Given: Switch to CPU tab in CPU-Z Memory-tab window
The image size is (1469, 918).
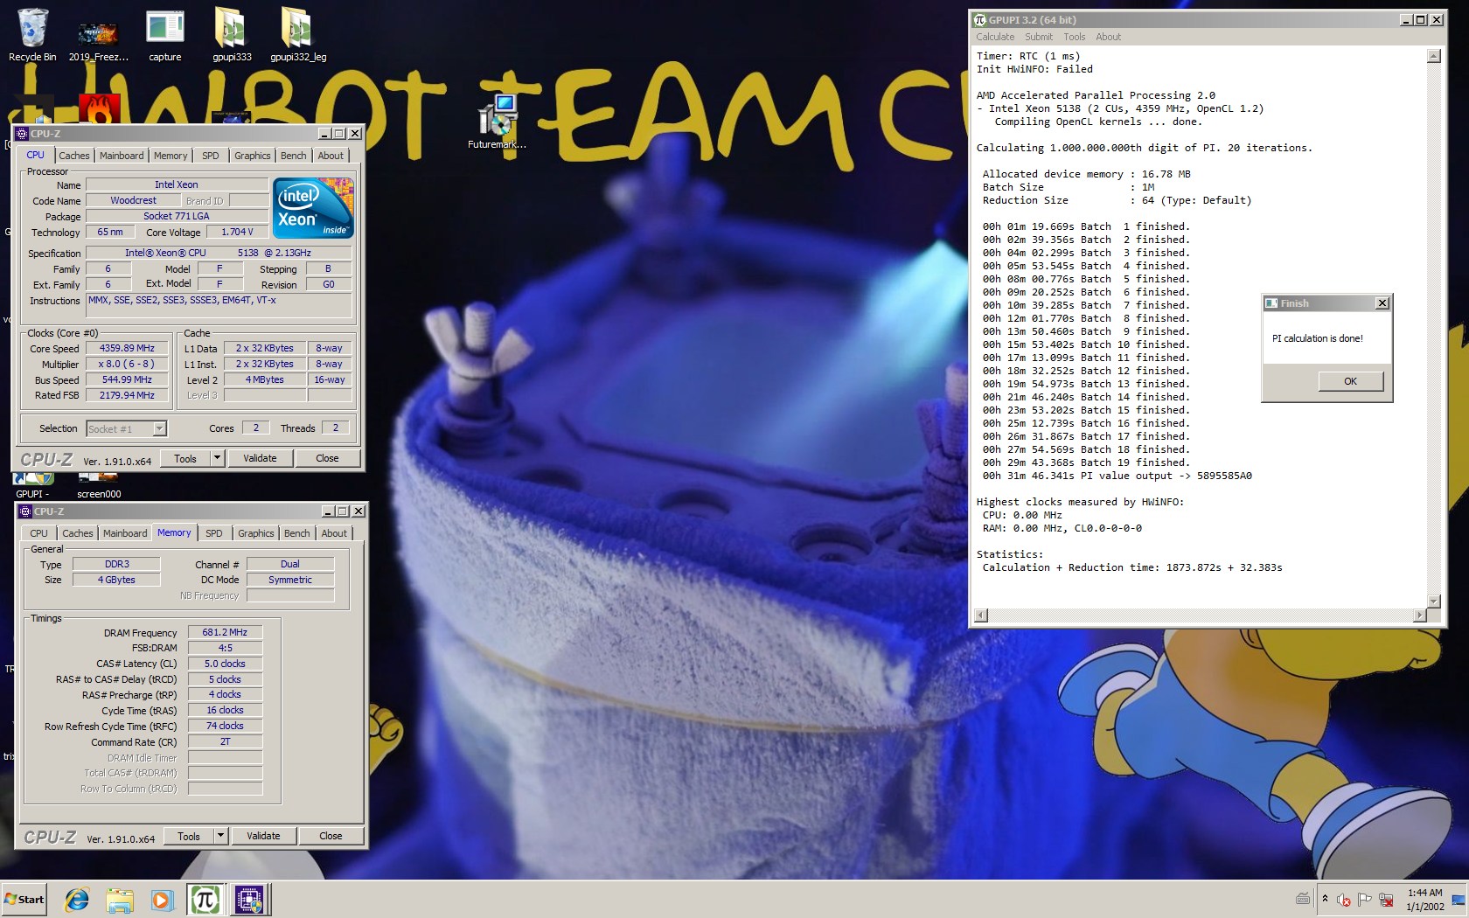Looking at the screenshot, I should coord(39,533).
